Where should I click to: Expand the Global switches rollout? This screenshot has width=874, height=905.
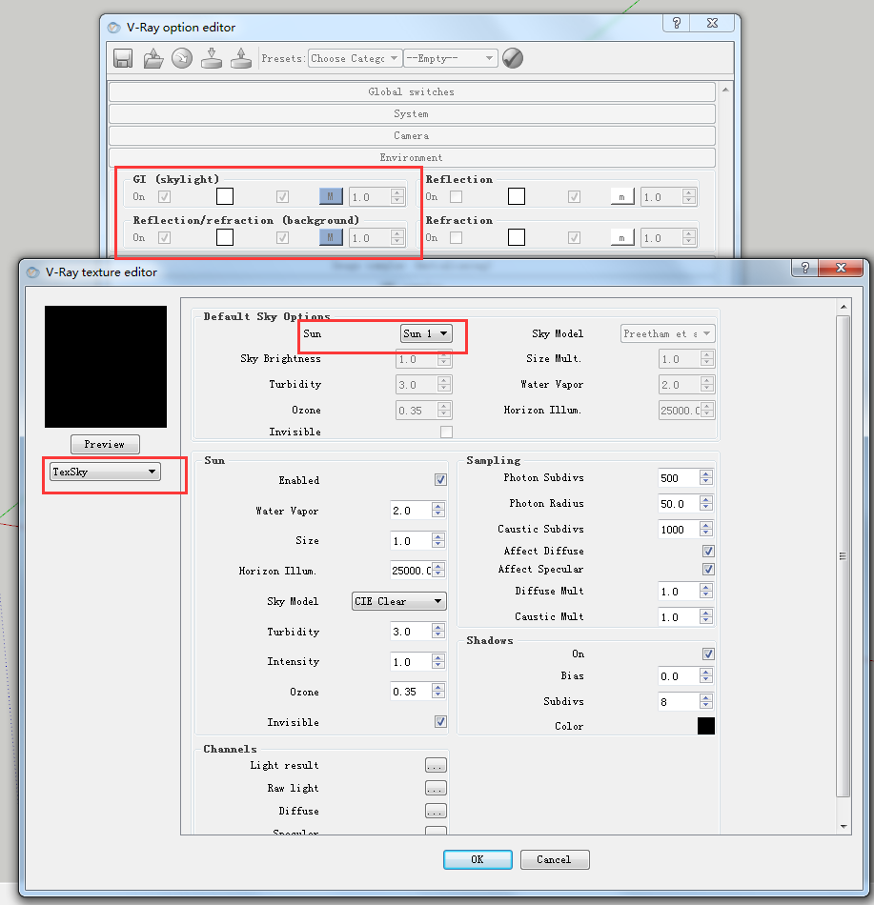412,91
